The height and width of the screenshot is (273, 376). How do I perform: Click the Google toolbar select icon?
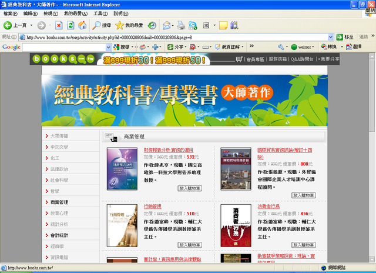click(x=354, y=47)
